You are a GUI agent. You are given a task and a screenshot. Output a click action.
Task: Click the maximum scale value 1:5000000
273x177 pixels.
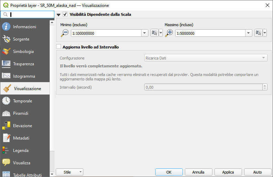click(x=210, y=33)
